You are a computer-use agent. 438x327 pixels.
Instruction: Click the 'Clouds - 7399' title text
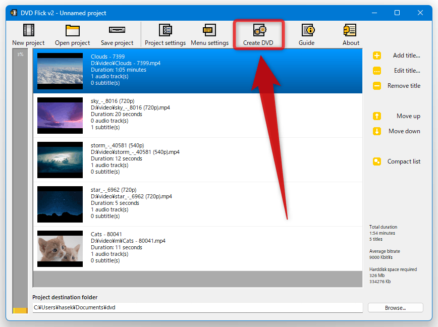[x=107, y=57]
